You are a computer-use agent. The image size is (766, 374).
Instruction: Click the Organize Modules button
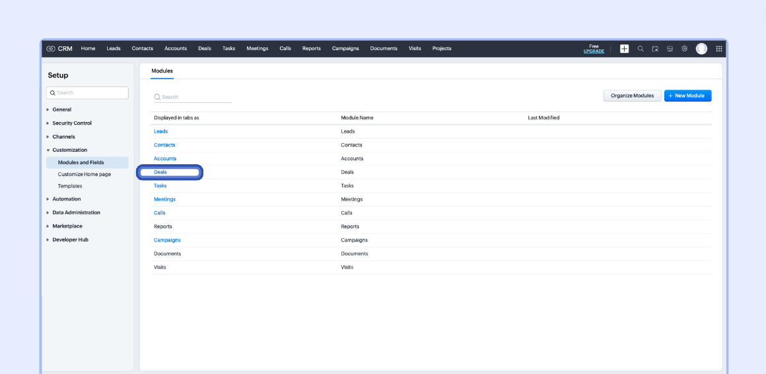point(632,96)
